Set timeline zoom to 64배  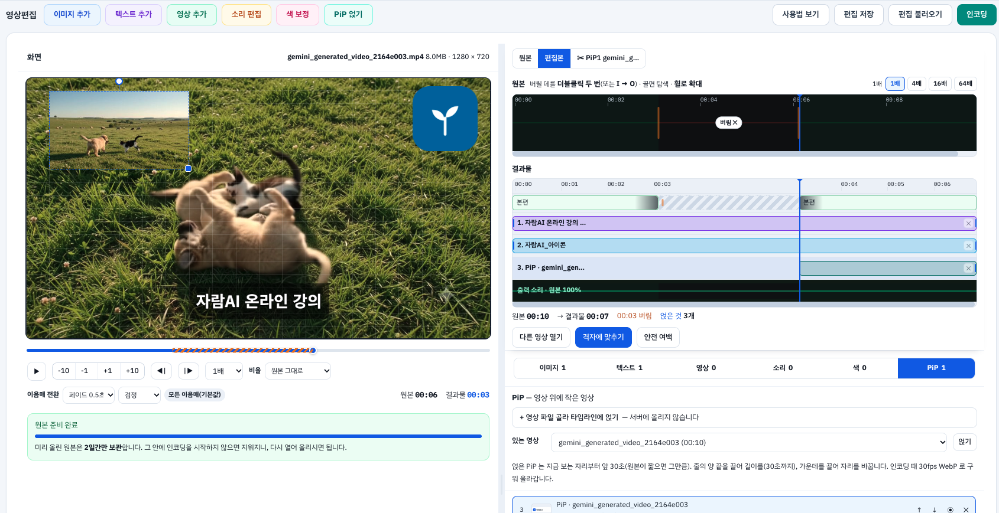pyautogui.click(x=965, y=84)
